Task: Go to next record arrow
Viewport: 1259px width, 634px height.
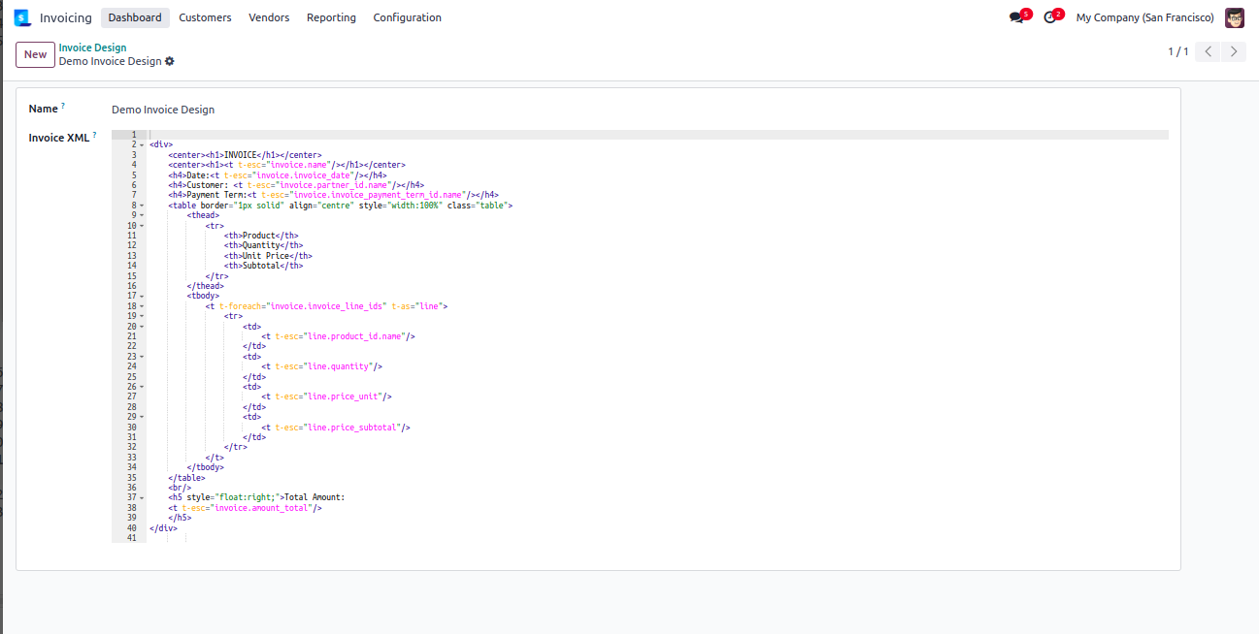Action: 1234,52
